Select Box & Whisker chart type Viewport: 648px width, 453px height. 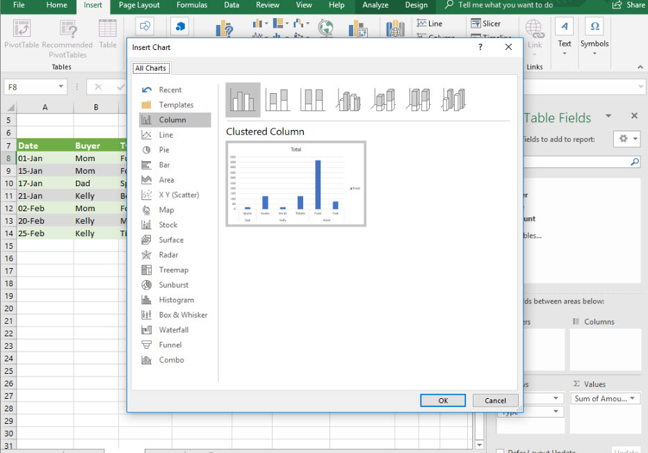click(183, 315)
